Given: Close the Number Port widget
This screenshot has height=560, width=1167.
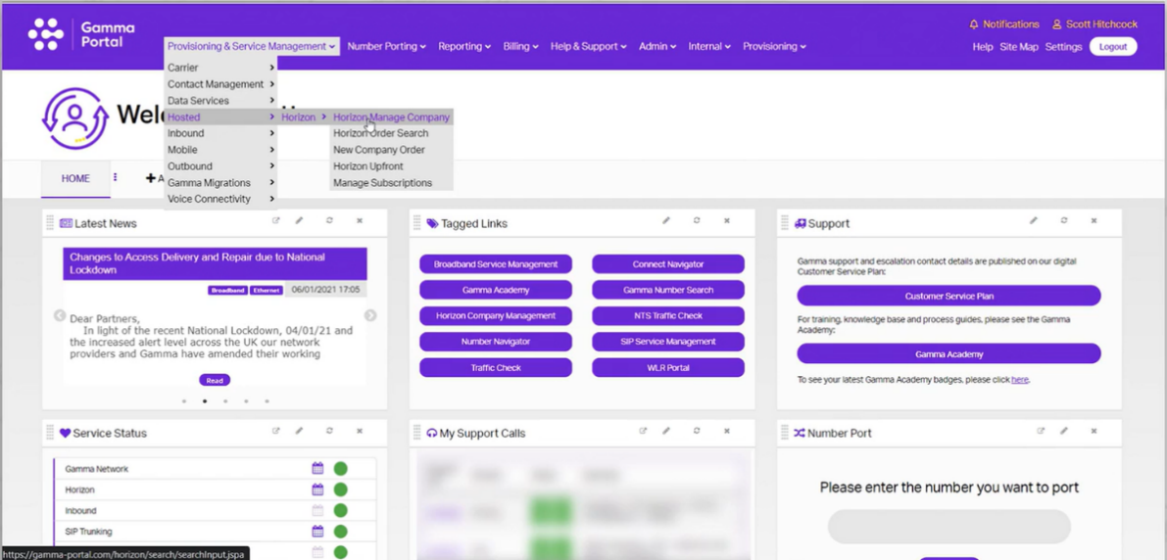Looking at the screenshot, I should click(1094, 431).
